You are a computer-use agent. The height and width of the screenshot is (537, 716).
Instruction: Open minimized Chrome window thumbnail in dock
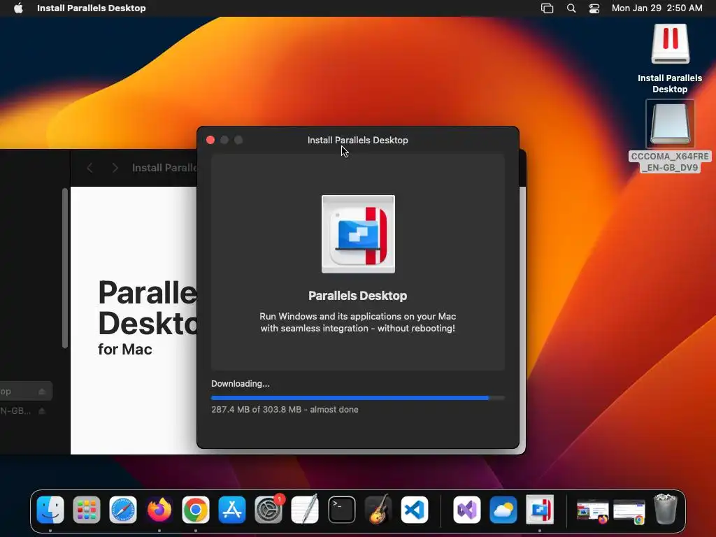[629, 511]
